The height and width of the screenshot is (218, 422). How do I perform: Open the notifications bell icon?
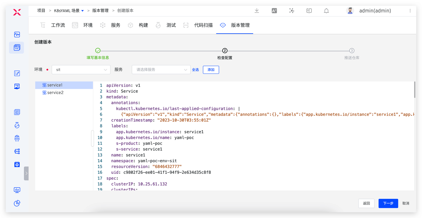tap(326, 11)
